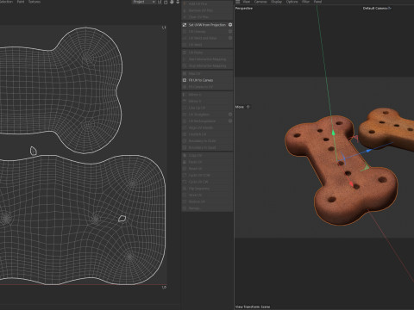
Task: Click the viewport hamburger menu icon
Action: (237, 2)
